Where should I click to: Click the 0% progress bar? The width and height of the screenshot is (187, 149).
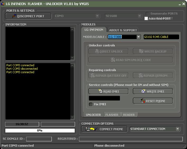point(40,130)
